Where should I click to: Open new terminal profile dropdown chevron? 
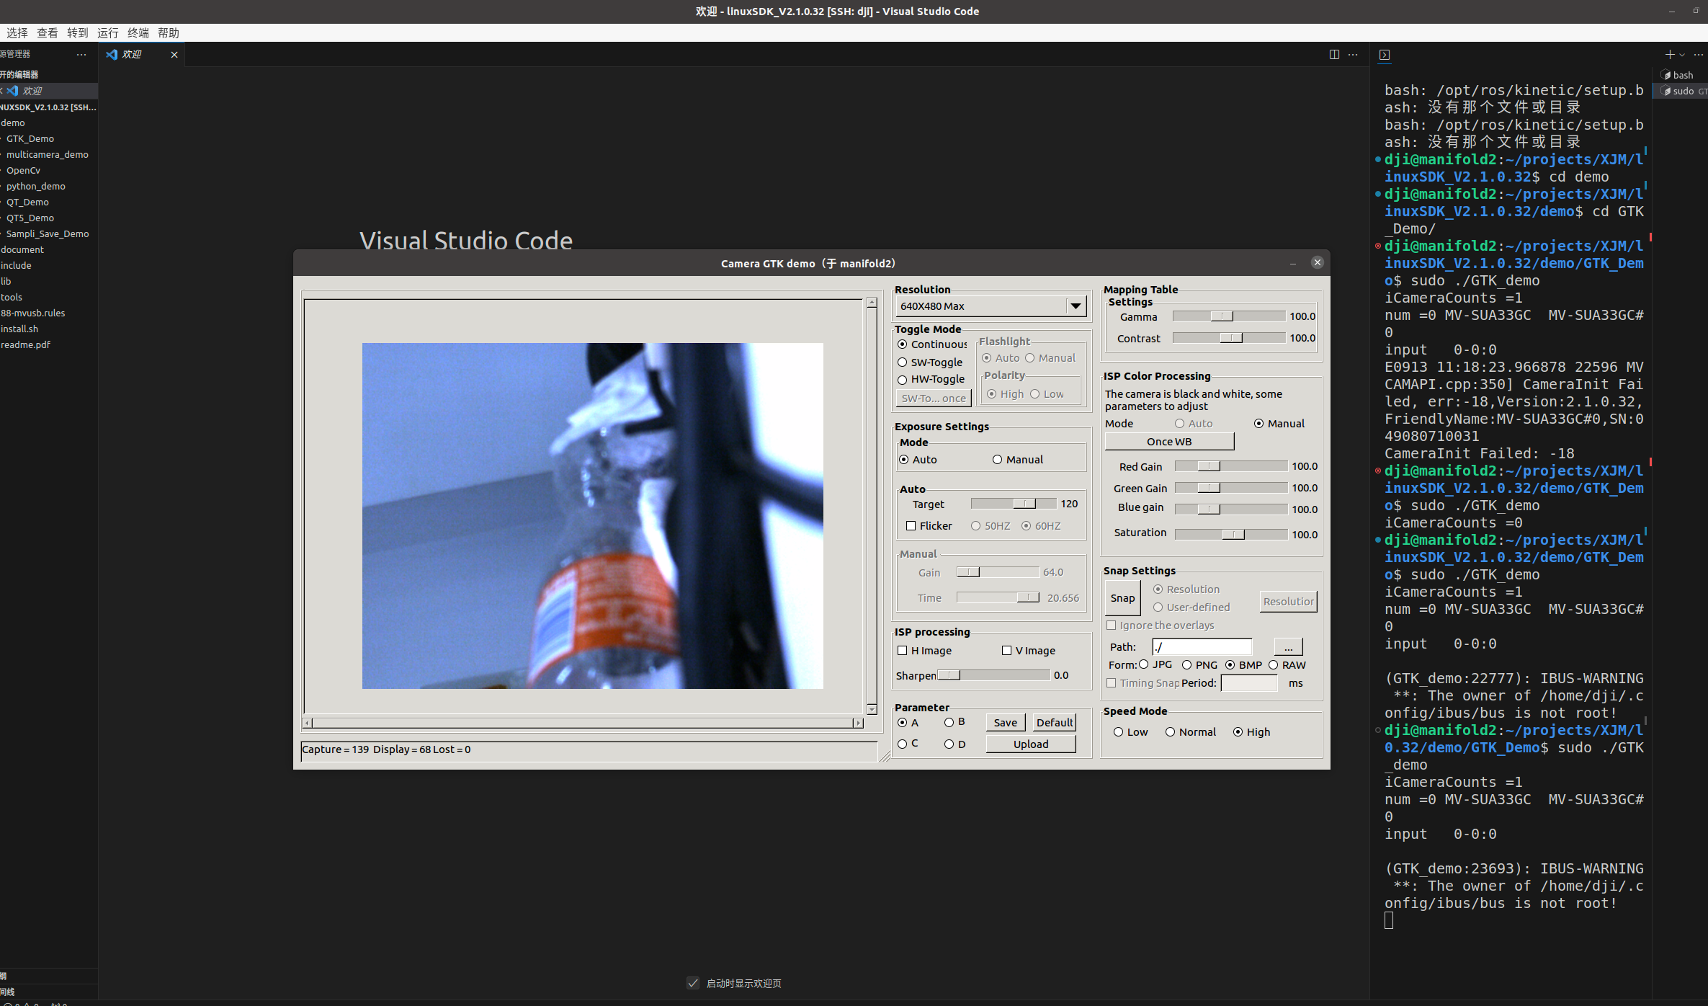click(x=1682, y=55)
